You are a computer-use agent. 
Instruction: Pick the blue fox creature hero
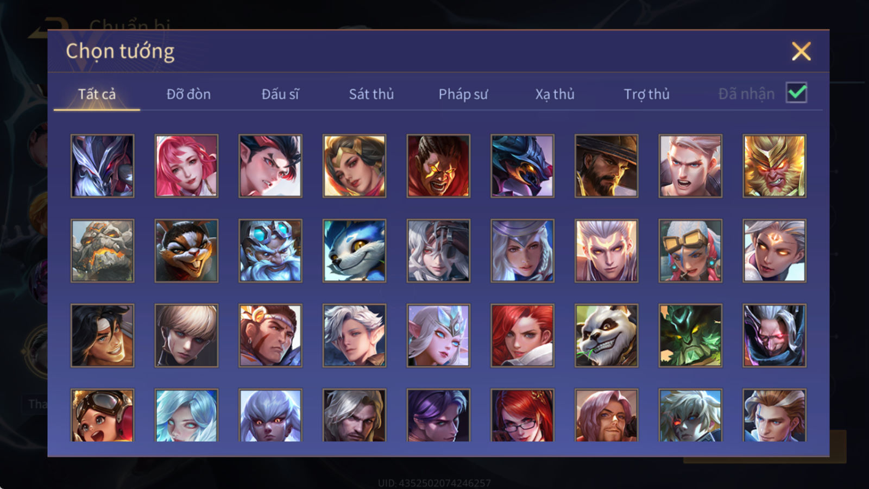[354, 250]
